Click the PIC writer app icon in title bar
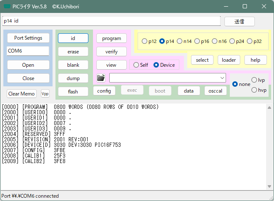 click(7, 6)
